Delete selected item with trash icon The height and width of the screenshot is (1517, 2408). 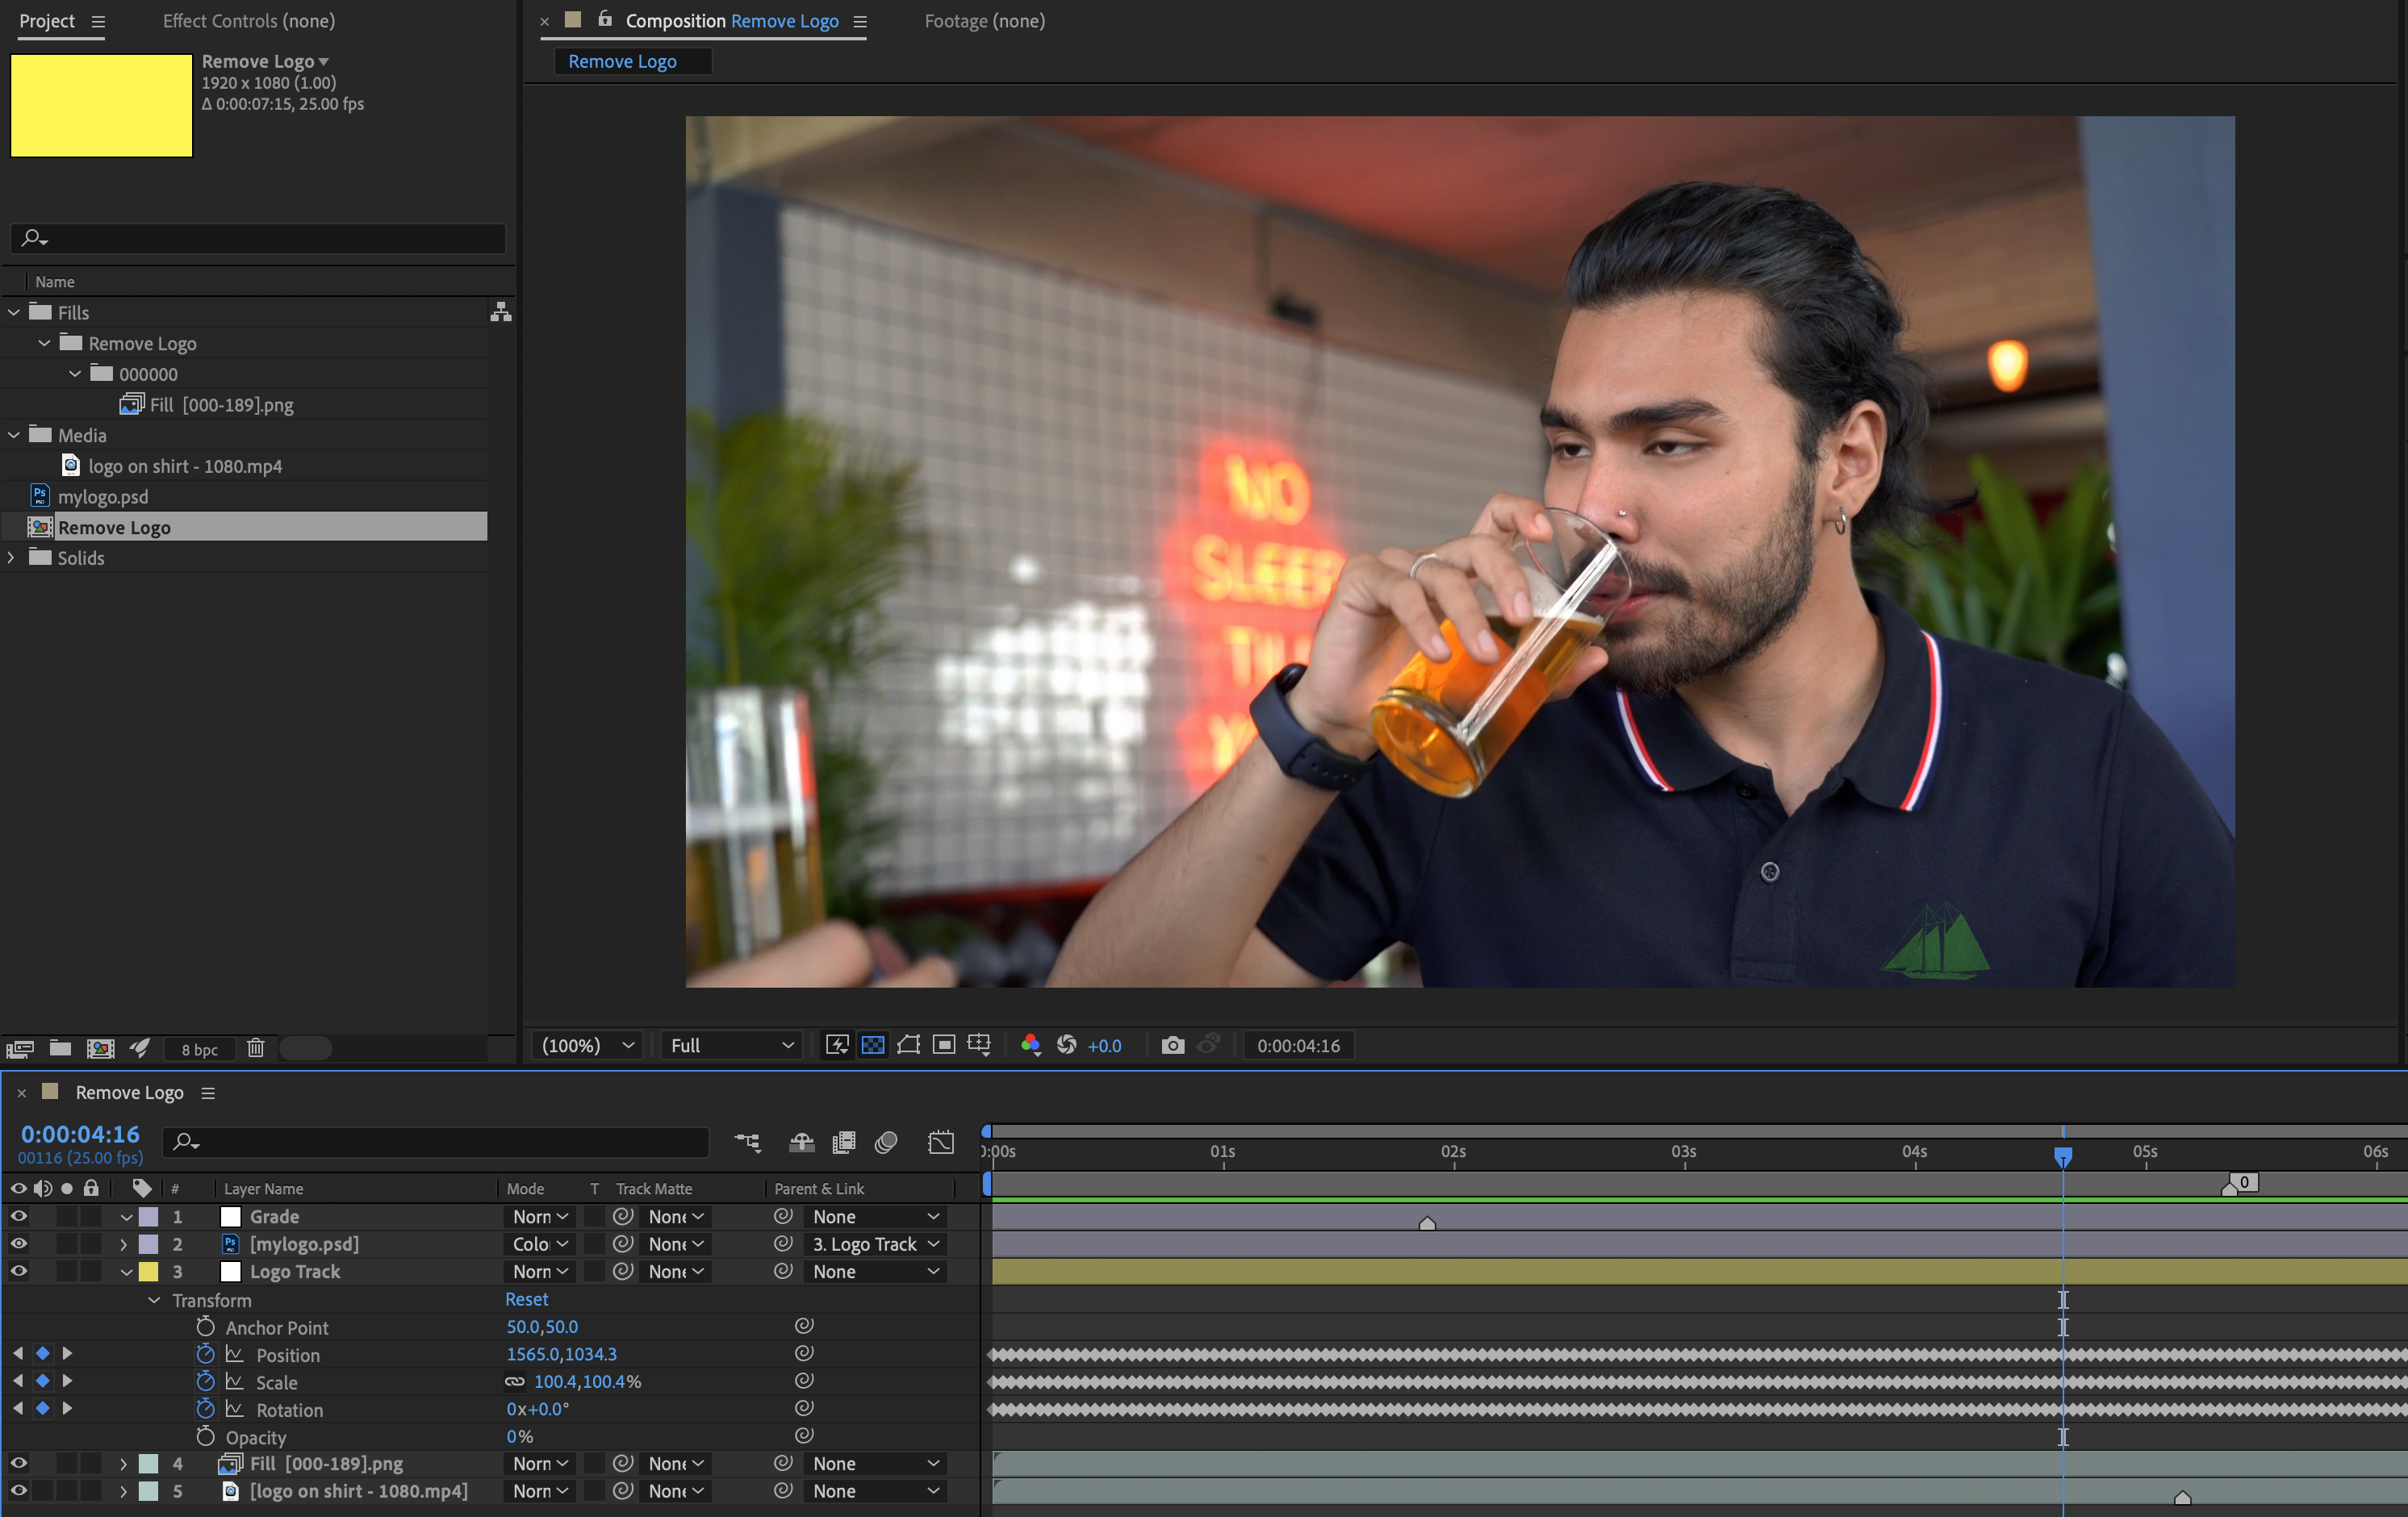pyautogui.click(x=256, y=1048)
